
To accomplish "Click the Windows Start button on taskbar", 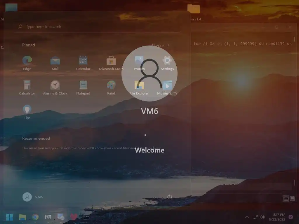I will (9, 217).
